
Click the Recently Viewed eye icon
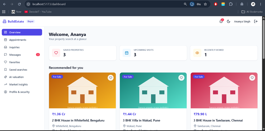coord(197,53)
